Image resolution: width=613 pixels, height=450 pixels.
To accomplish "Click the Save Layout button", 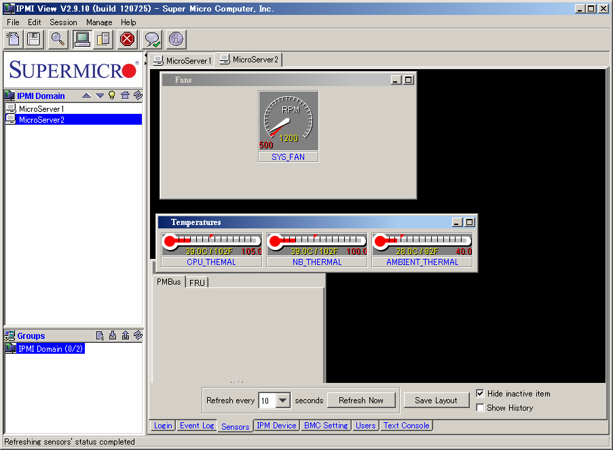I will coord(436,400).
